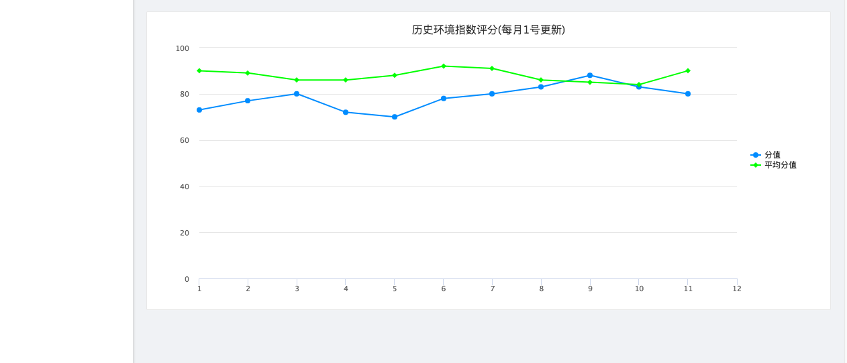Click the green 平均分值 diamond at month 3
847x363 pixels.
[x=297, y=80]
